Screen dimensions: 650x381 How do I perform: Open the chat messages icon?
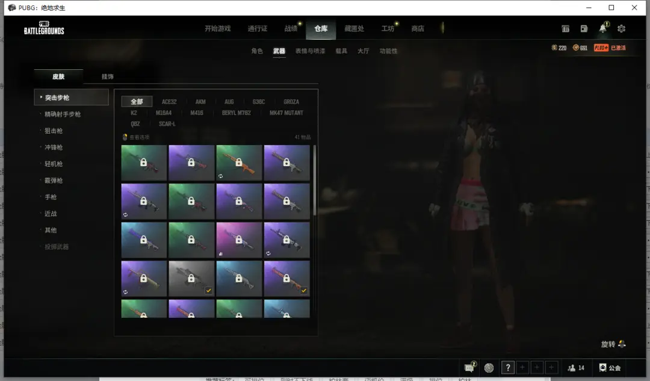pyautogui.click(x=469, y=368)
